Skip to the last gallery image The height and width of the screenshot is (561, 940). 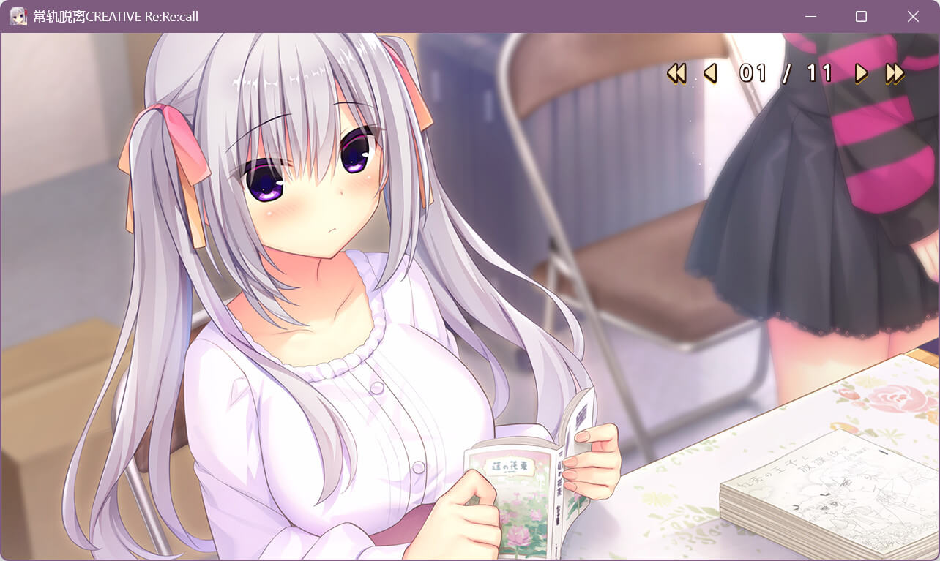[x=895, y=73]
